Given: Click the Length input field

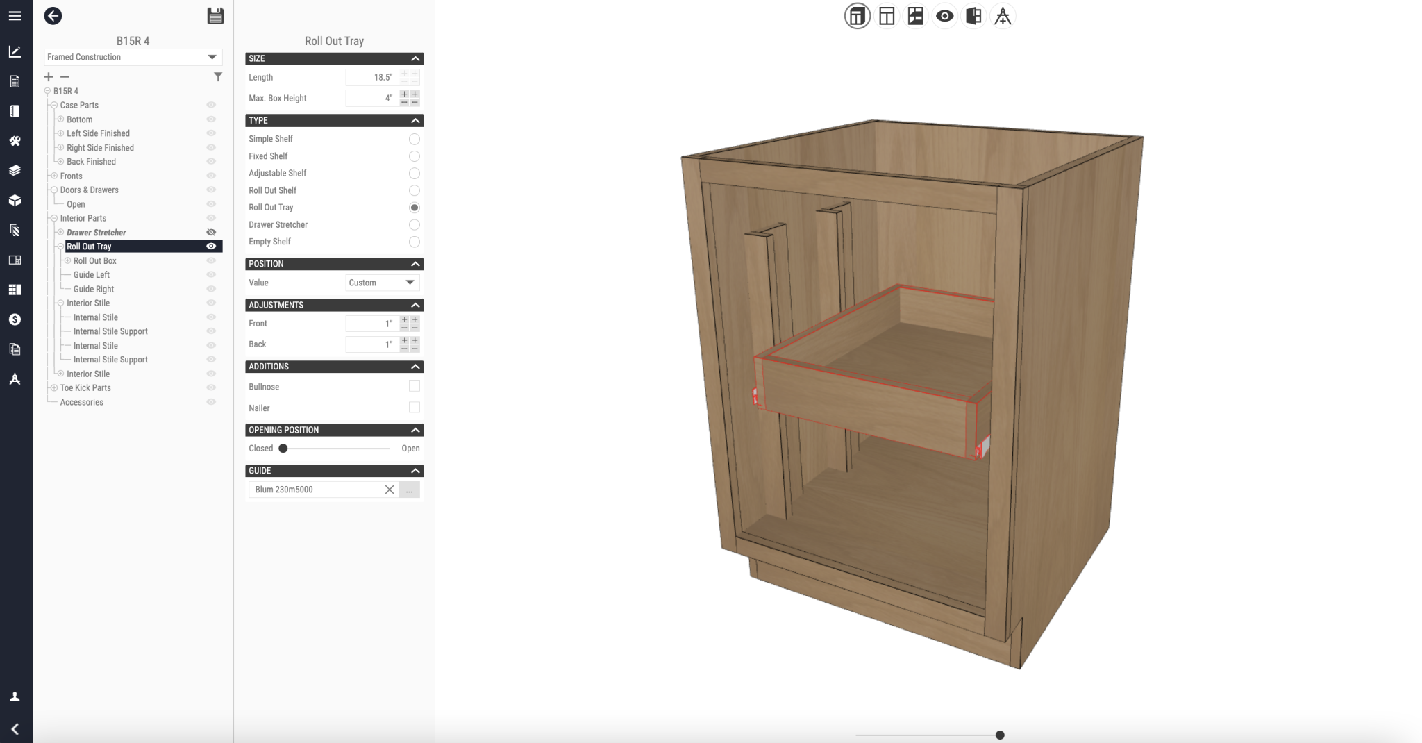Looking at the screenshot, I should click(x=371, y=78).
